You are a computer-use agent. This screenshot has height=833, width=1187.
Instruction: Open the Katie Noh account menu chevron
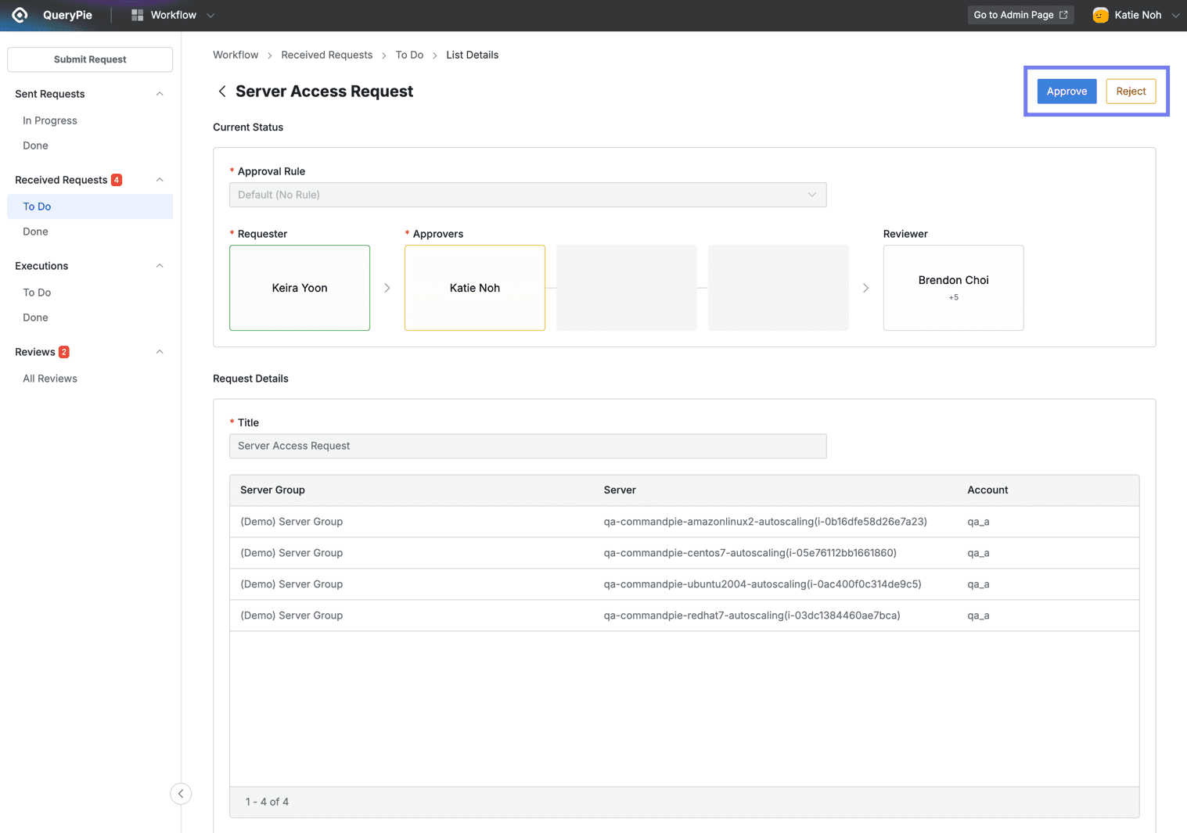pyautogui.click(x=1176, y=14)
